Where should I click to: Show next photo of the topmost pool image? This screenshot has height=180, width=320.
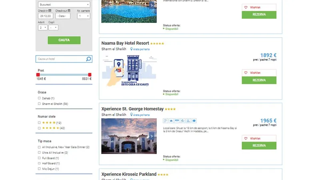152,5
